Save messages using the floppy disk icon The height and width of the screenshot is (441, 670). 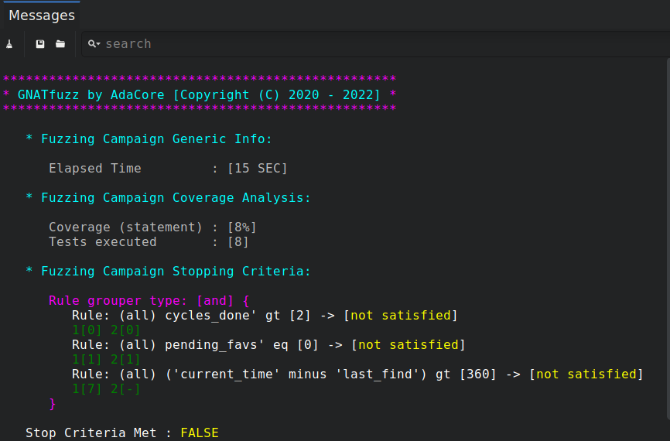[x=40, y=44]
